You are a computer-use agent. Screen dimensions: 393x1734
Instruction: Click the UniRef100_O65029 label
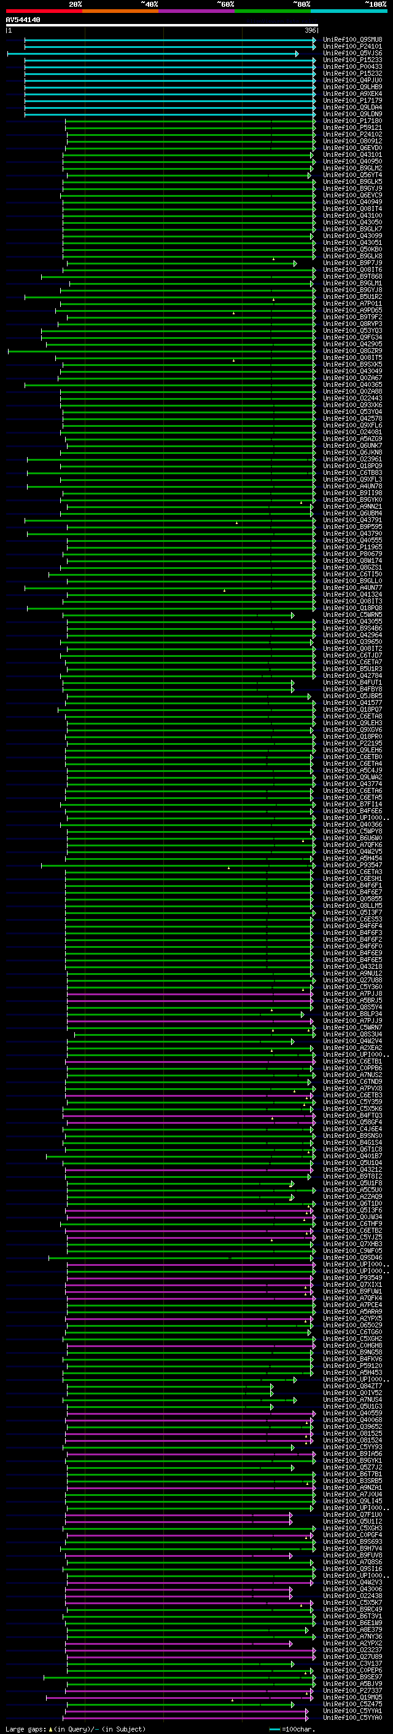352,1326
